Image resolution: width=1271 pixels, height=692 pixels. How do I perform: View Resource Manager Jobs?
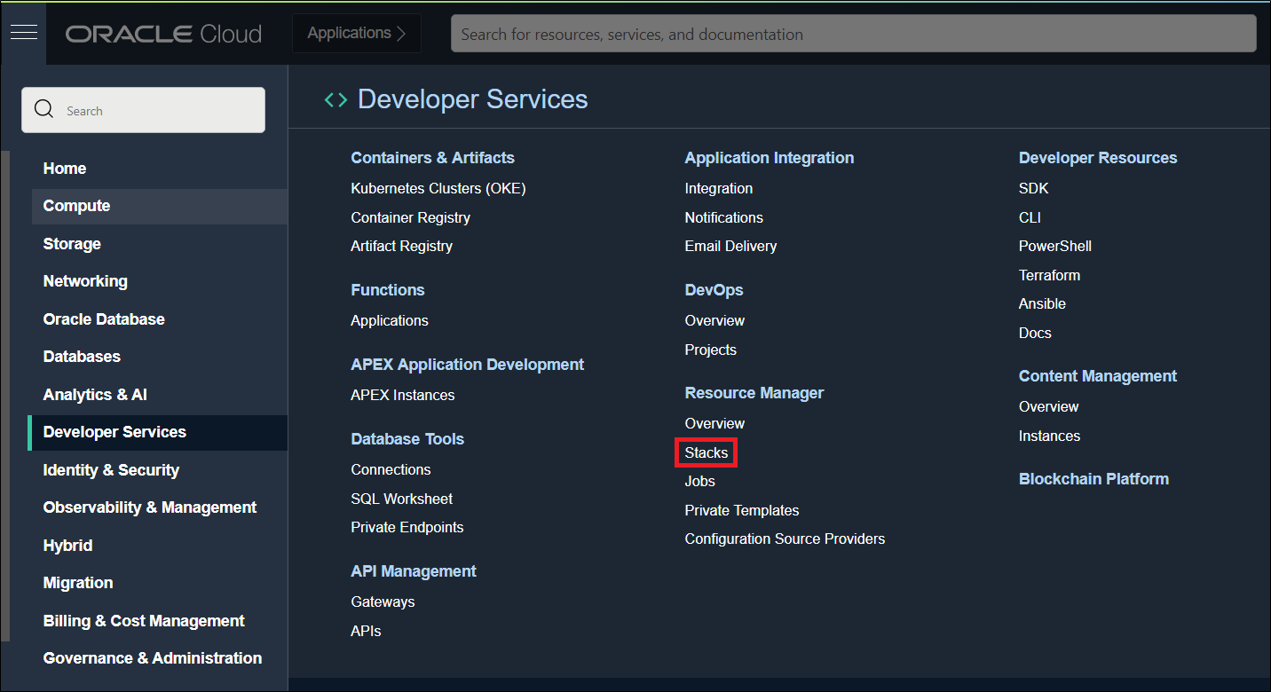click(699, 481)
